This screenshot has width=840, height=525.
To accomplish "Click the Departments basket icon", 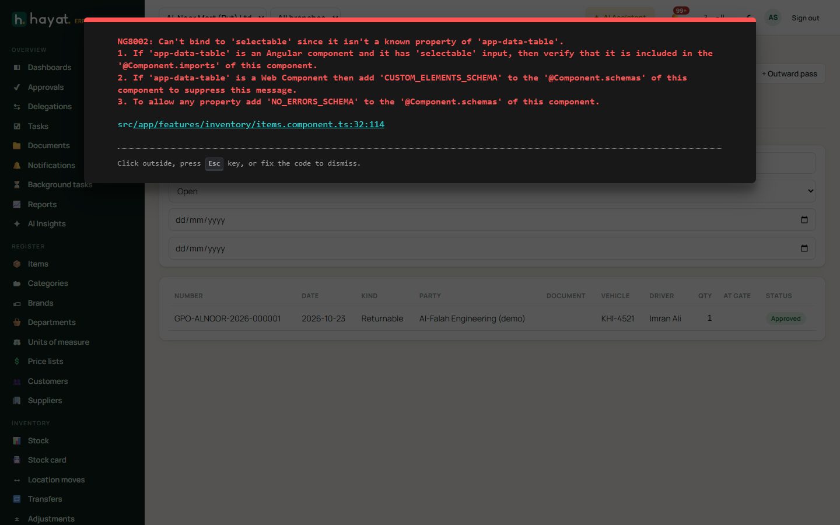I will point(17,323).
